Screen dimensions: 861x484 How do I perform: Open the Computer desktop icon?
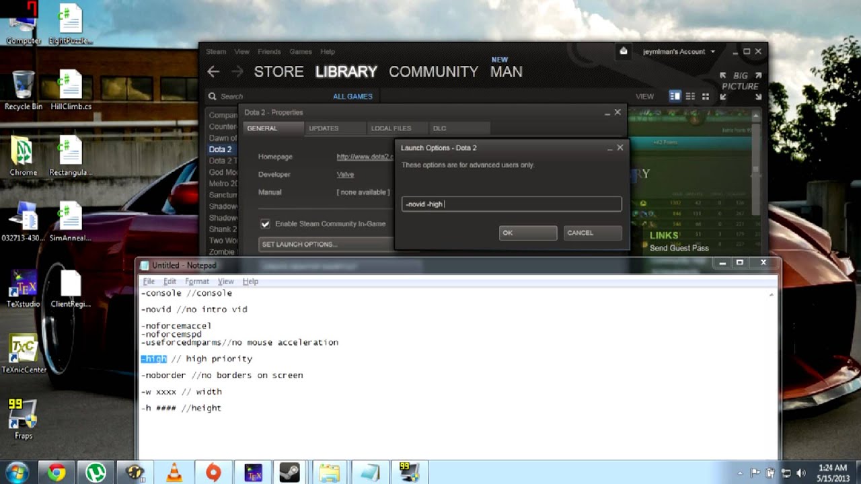pos(23,24)
